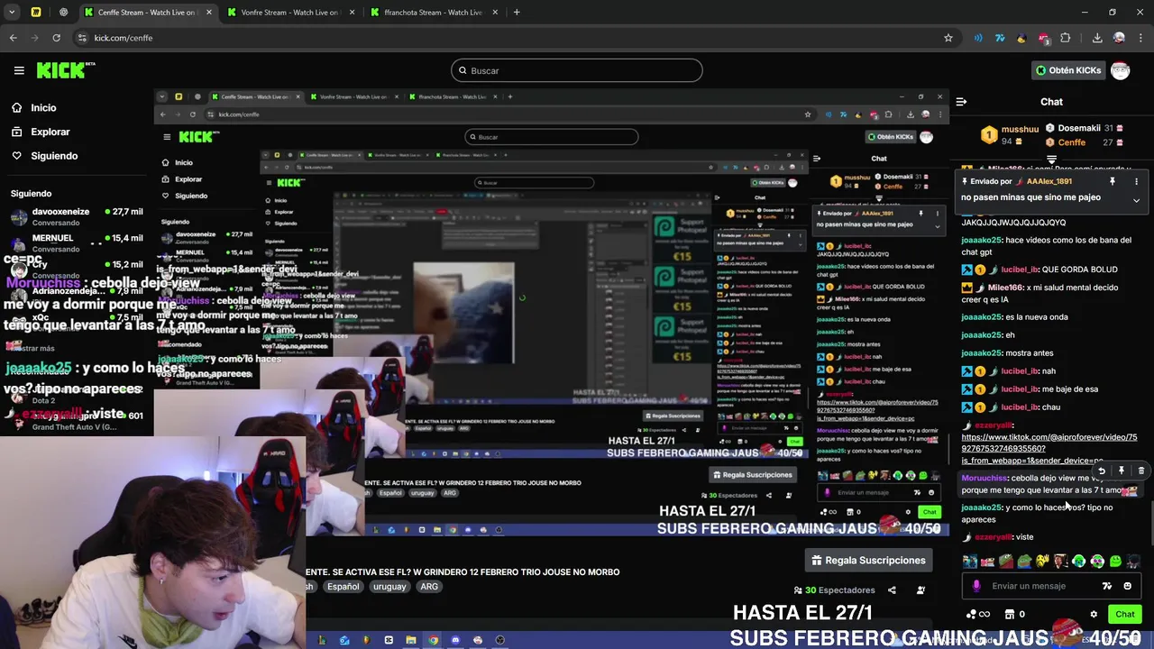Open the TikTok link in chat
Screen dimensions: 1154x649
pyautogui.click(x=1049, y=449)
